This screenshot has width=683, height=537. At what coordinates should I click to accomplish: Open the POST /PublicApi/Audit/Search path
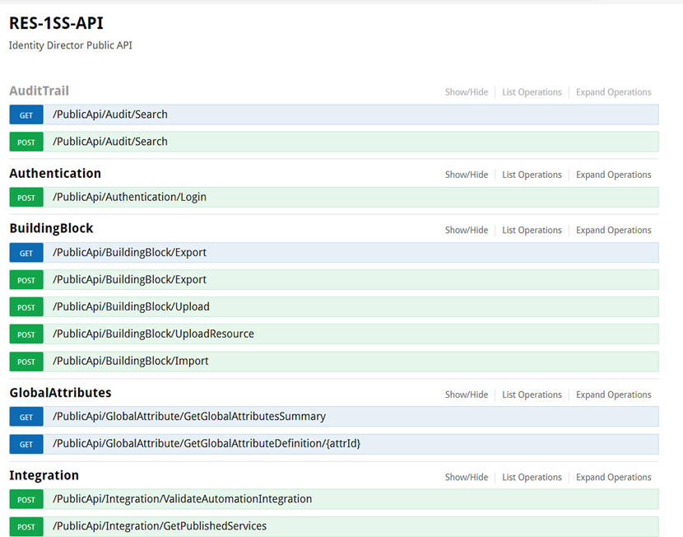109,142
